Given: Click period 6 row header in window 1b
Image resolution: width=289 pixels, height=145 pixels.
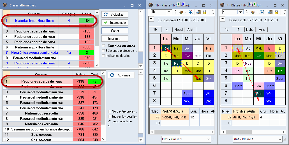Looking at the screenshot, I should click(x=155, y=86).
